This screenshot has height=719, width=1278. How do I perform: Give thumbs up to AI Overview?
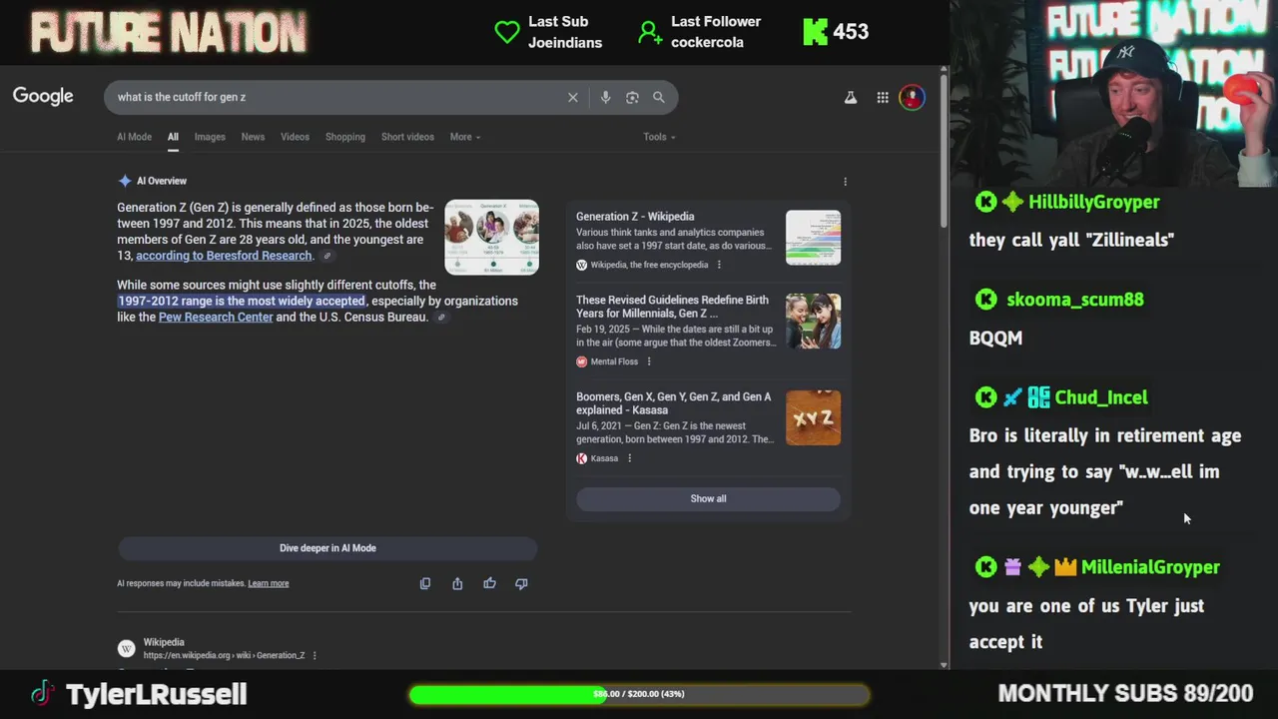(489, 583)
